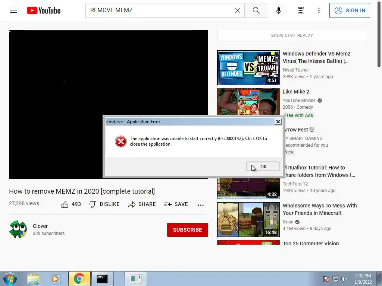The width and height of the screenshot is (382, 286).
Task: Click the DISLIKE thumbs down button
Action: [104, 204]
